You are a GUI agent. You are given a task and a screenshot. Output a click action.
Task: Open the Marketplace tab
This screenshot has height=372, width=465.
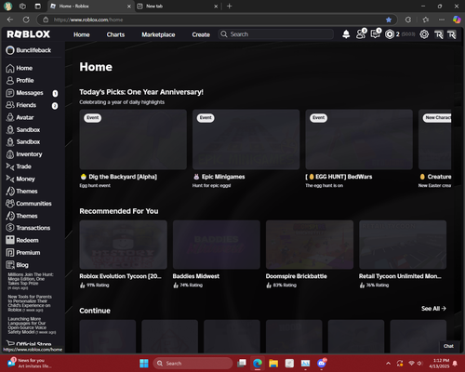(158, 34)
